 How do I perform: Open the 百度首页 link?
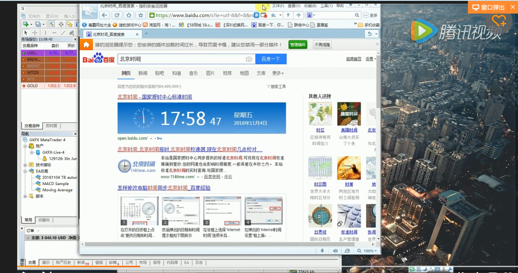(x=353, y=59)
